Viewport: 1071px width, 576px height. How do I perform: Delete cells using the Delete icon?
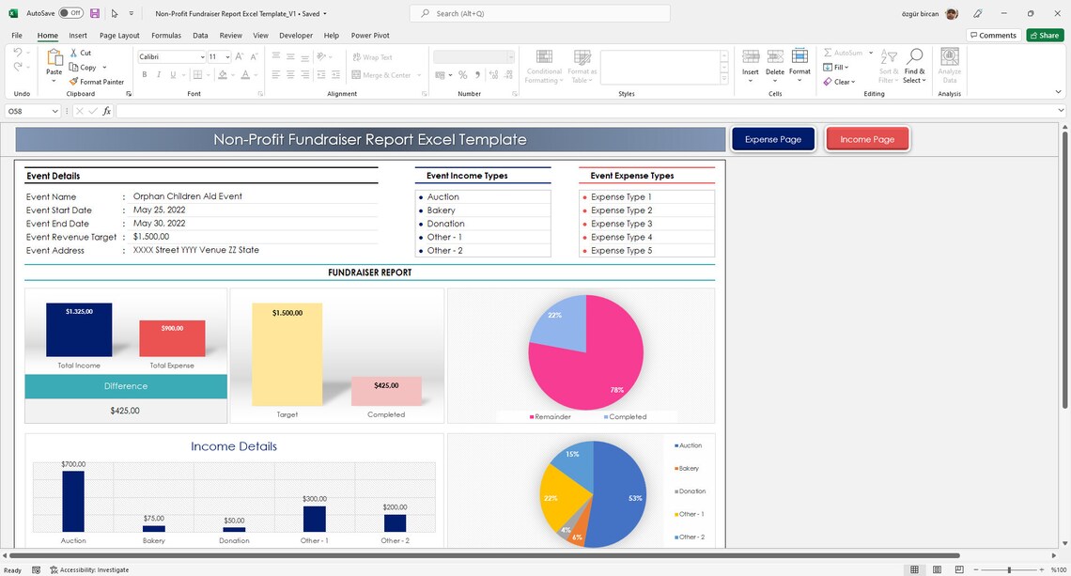pyautogui.click(x=774, y=58)
